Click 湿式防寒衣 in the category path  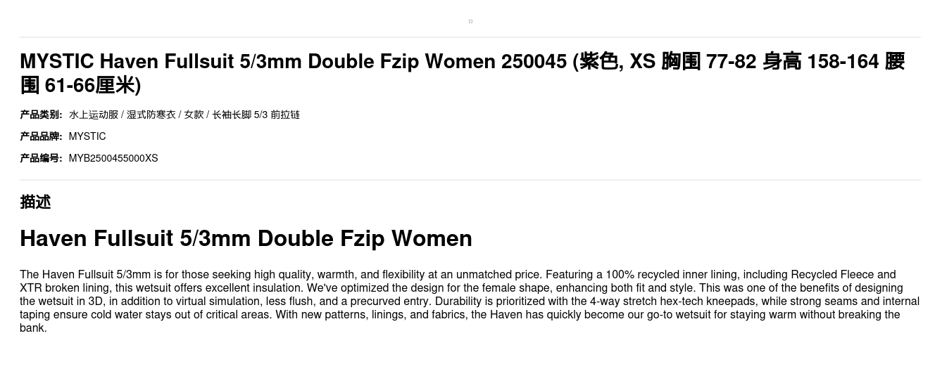point(151,115)
